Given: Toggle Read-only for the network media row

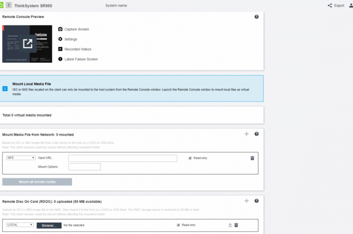Looking at the screenshot, I should click(x=190, y=158).
